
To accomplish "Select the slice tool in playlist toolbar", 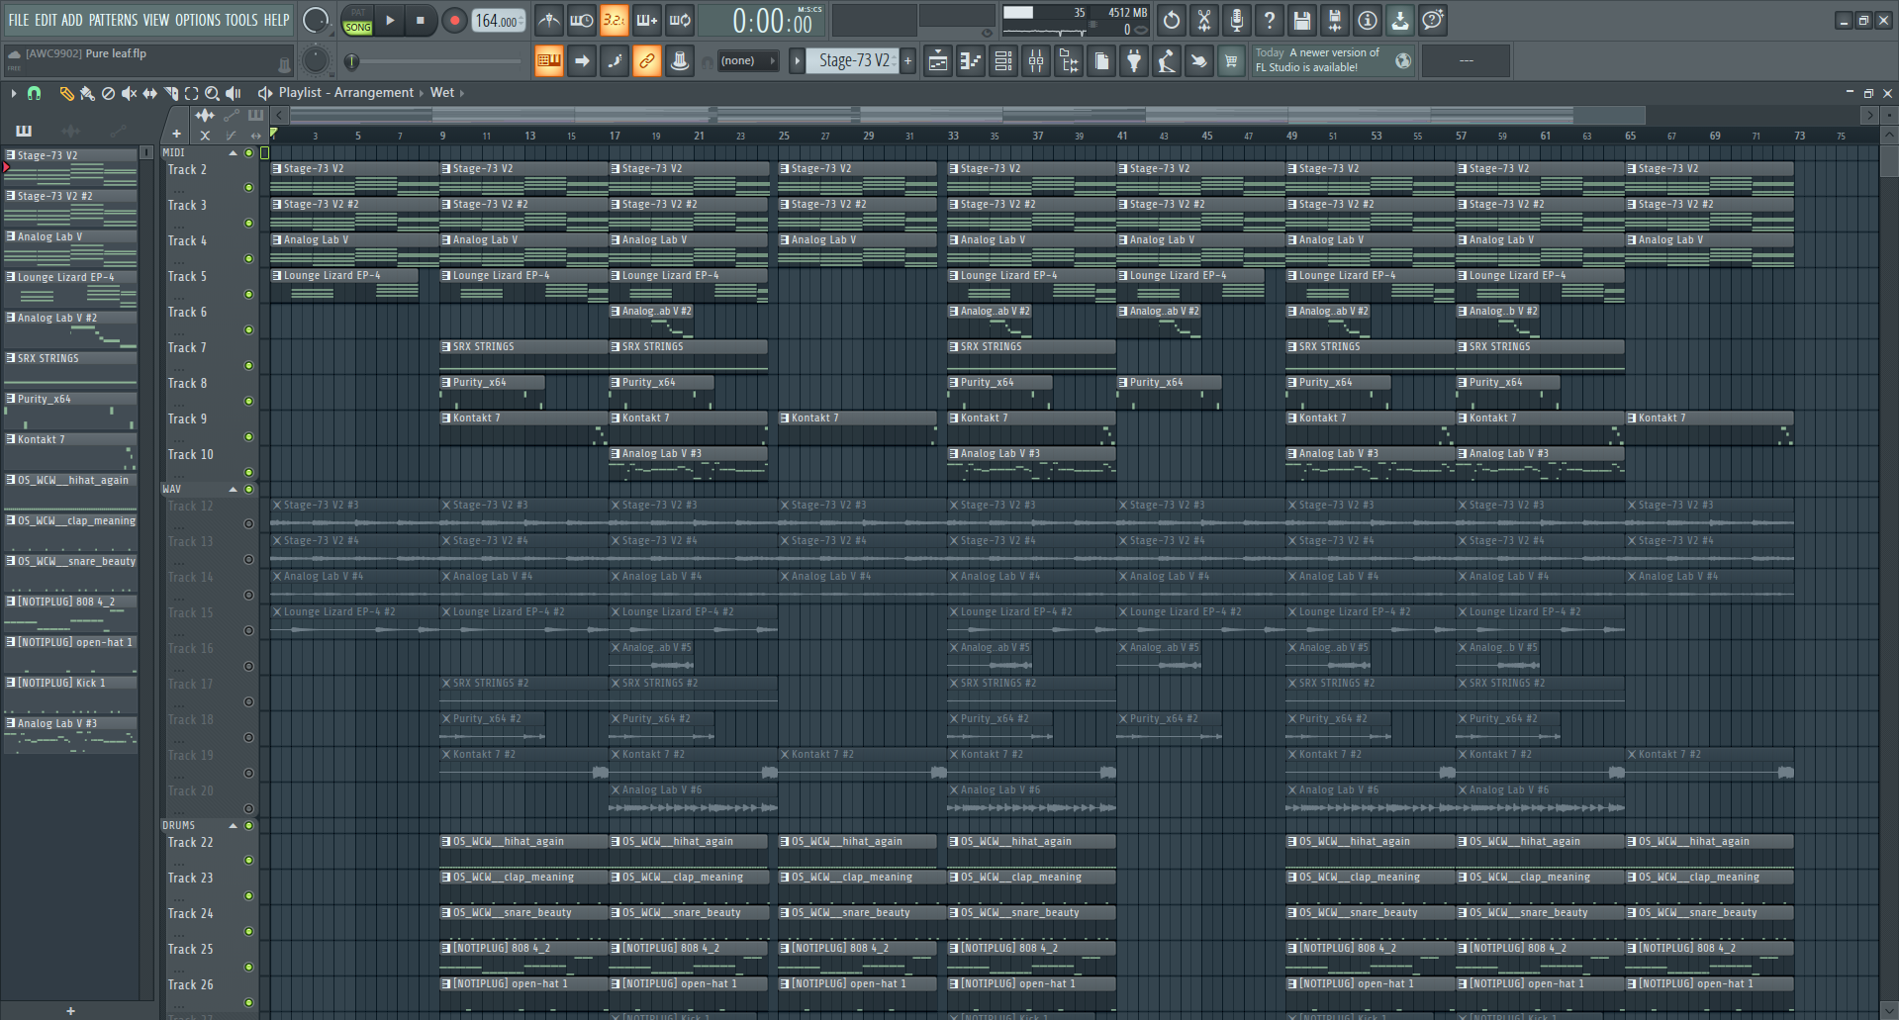I will click(x=171, y=93).
